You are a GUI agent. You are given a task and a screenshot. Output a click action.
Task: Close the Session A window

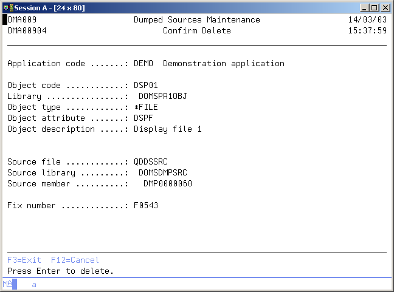(x=385, y=7)
